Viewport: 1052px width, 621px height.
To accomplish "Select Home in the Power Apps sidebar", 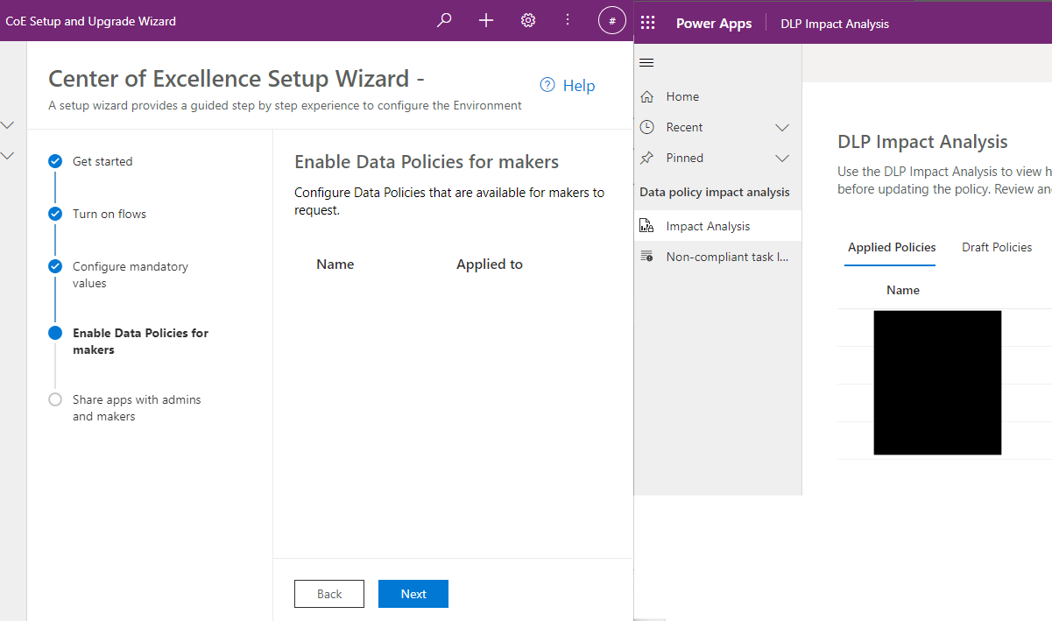I will 684,96.
